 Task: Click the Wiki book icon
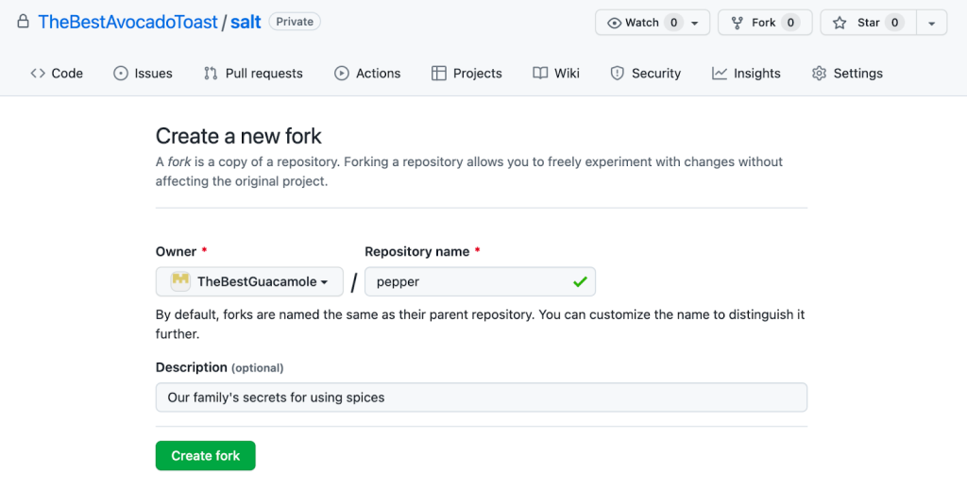point(540,74)
